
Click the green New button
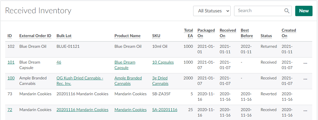tap(304, 11)
